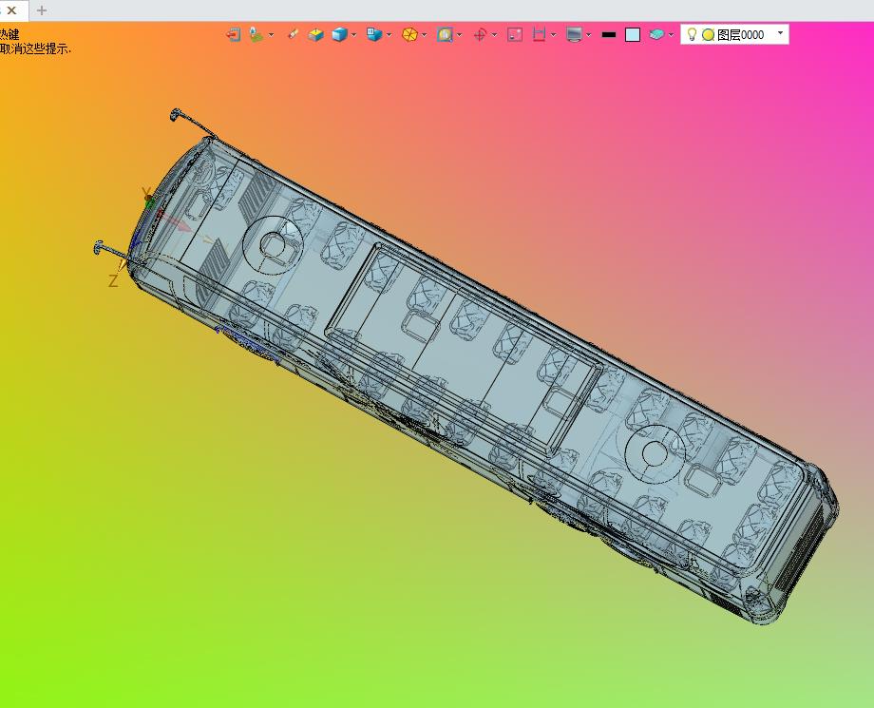
Task: Click the light blue face color swatch
Action: click(x=633, y=34)
